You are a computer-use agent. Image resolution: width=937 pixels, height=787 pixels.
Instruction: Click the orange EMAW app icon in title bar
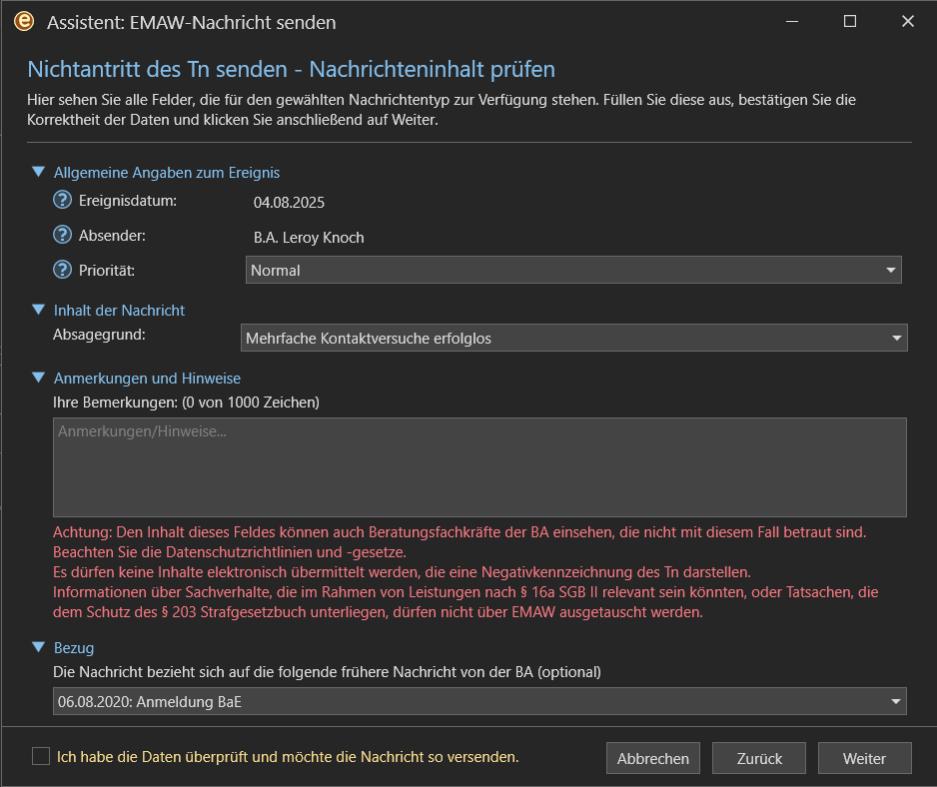click(x=24, y=22)
